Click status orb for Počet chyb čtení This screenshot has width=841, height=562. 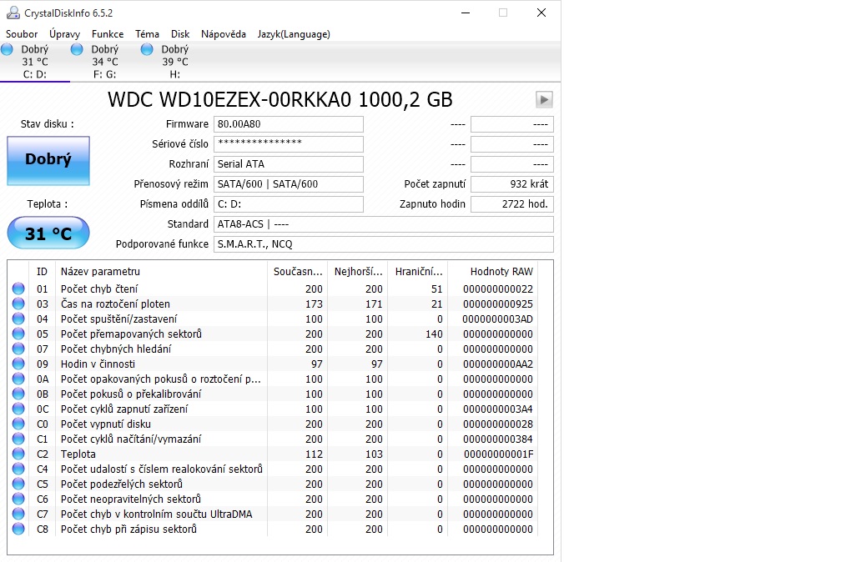(x=18, y=289)
